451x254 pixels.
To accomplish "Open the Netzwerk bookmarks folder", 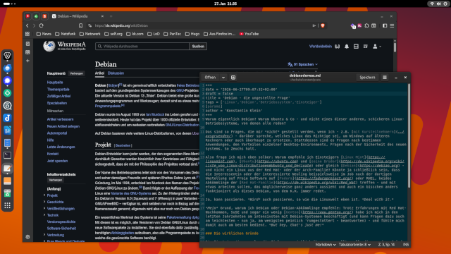I will click(x=89, y=34).
